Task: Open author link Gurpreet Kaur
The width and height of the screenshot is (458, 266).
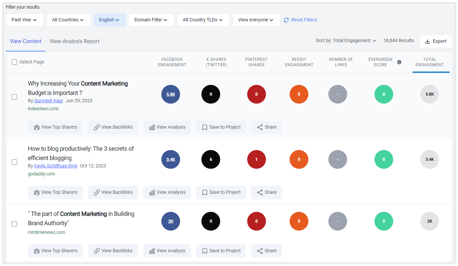Action: [48, 101]
